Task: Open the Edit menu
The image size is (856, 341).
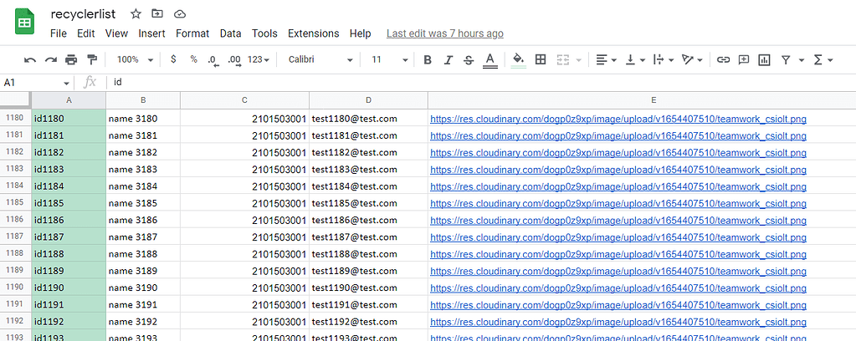Action: click(85, 33)
